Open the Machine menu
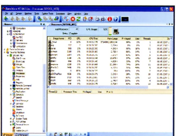182x136 pixels. pos(28,14)
